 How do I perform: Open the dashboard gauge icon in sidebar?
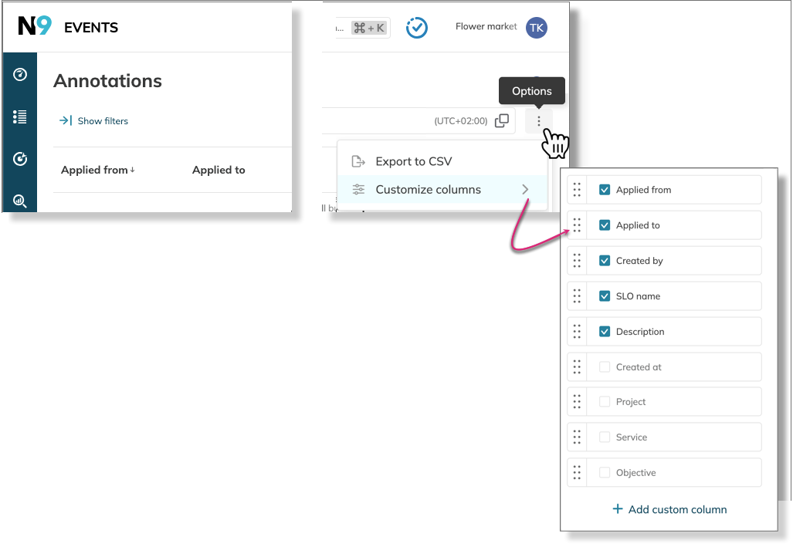tap(20, 75)
